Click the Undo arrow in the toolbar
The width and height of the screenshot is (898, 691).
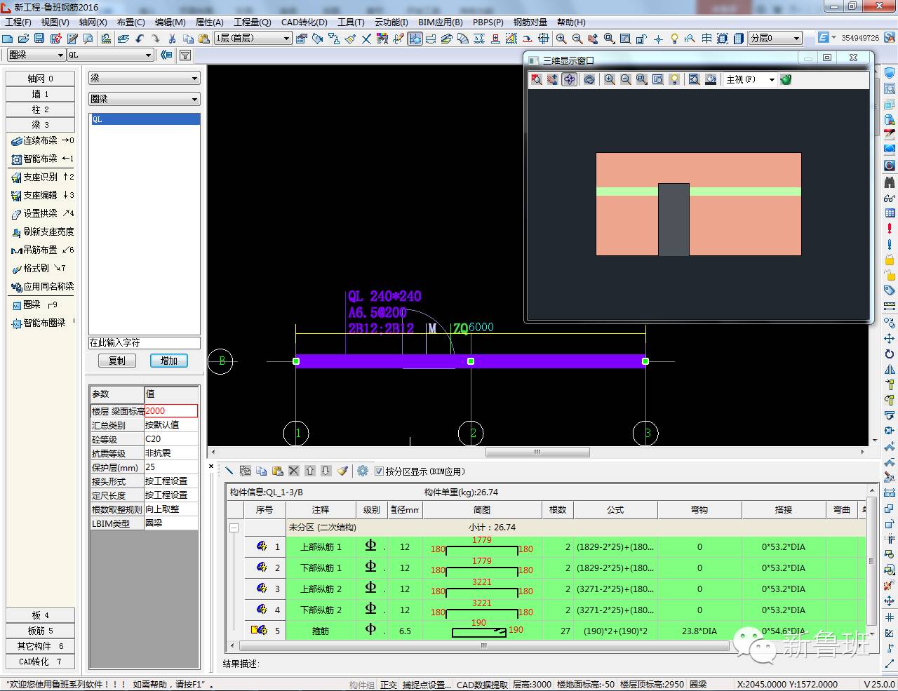point(140,39)
